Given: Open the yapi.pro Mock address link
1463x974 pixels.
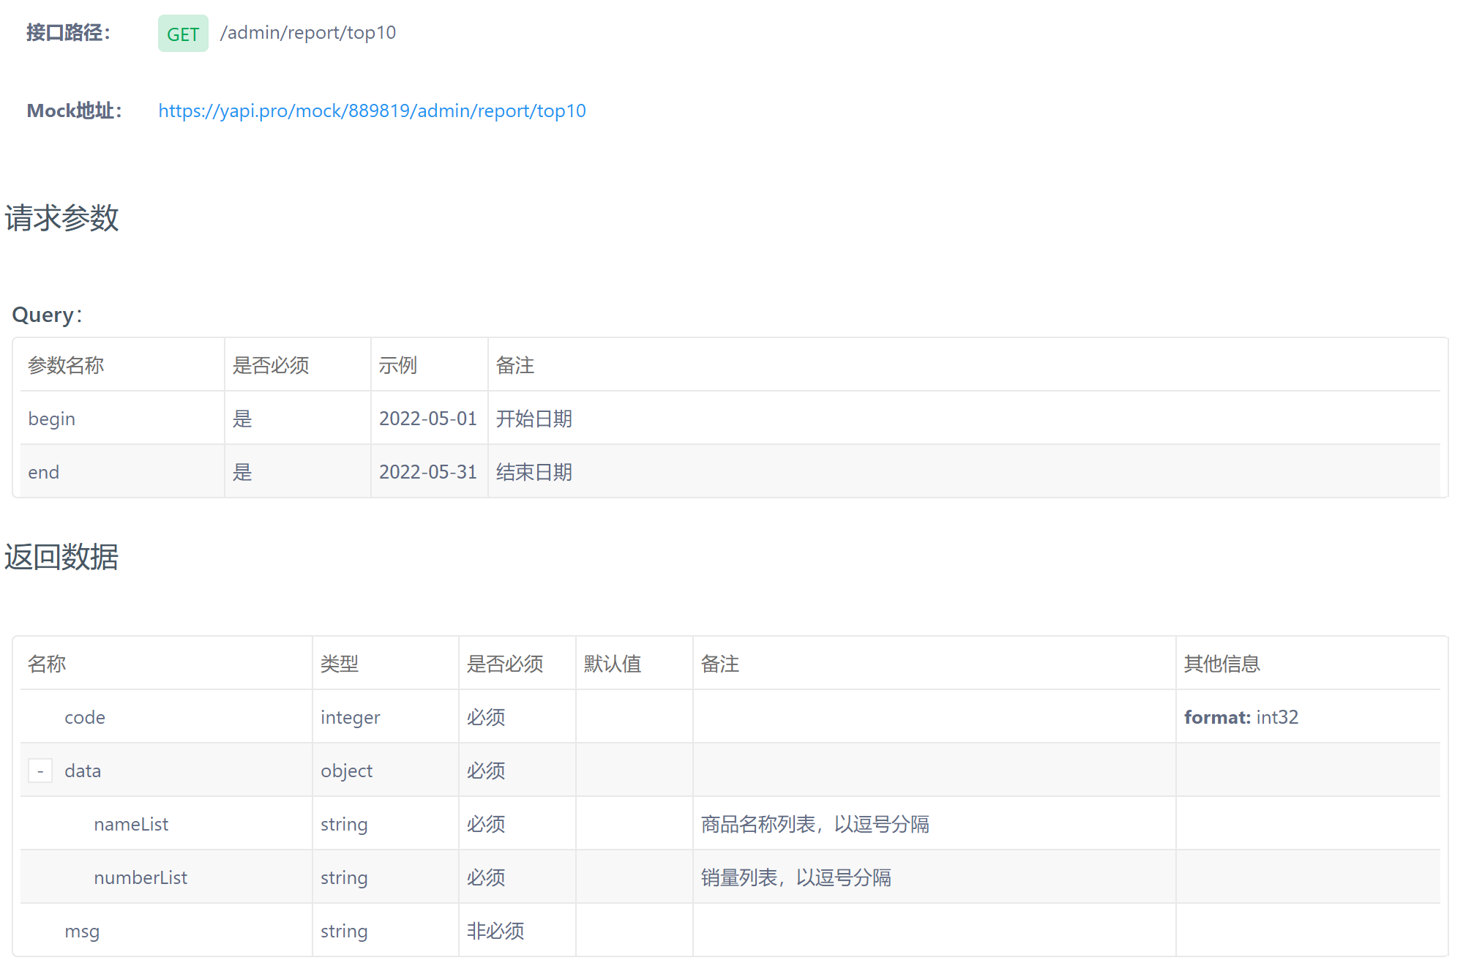Looking at the screenshot, I should [372, 110].
